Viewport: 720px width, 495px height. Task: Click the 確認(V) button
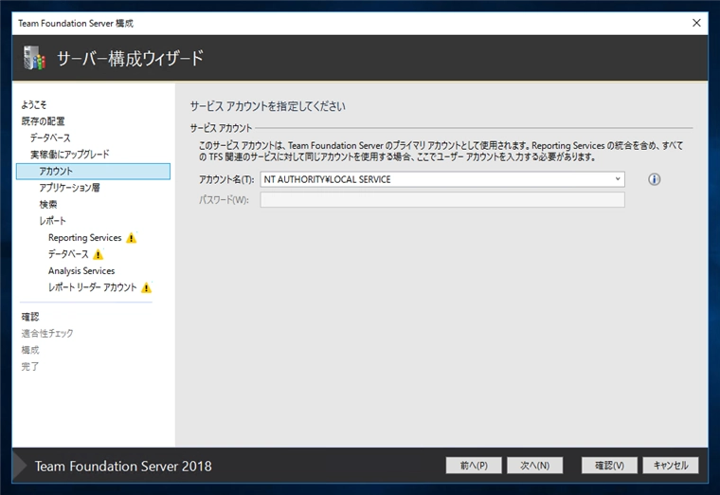(x=609, y=466)
